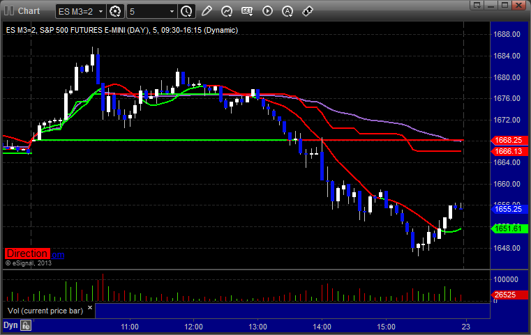The width and height of the screenshot is (531, 335).
Task: Click the bar replay play icon
Action: (x=267, y=11)
